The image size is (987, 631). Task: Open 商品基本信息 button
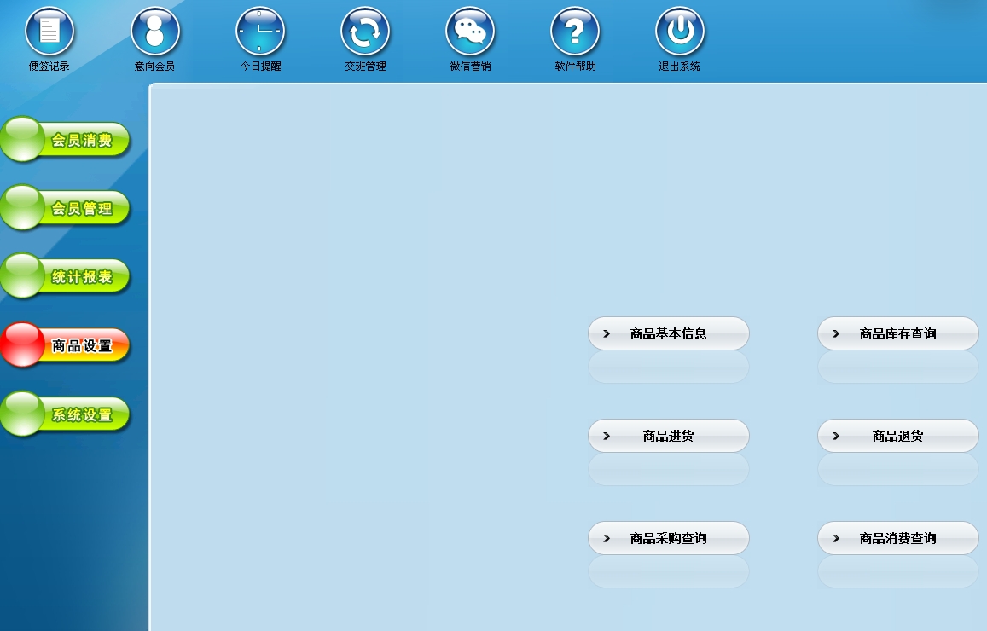(668, 333)
